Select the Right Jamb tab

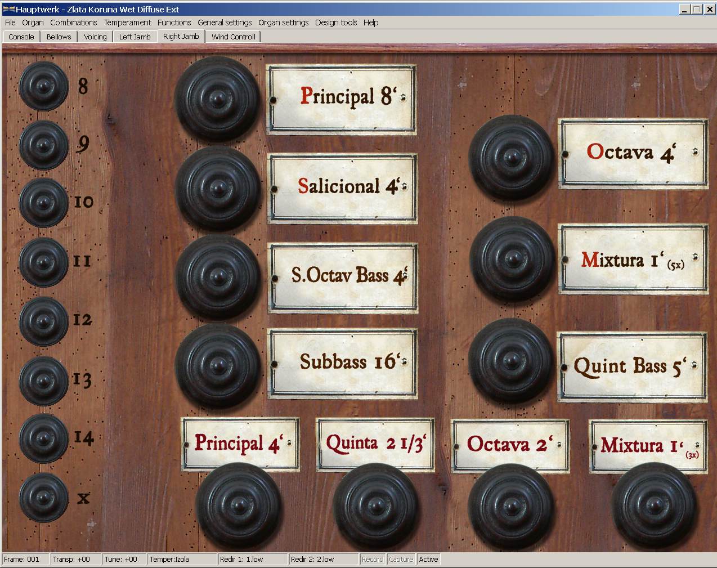(x=181, y=36)
